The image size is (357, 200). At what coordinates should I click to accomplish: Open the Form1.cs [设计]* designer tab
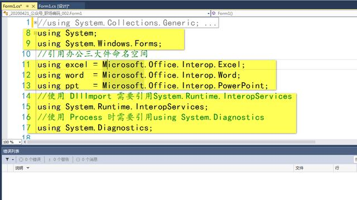tap(54, 6)
